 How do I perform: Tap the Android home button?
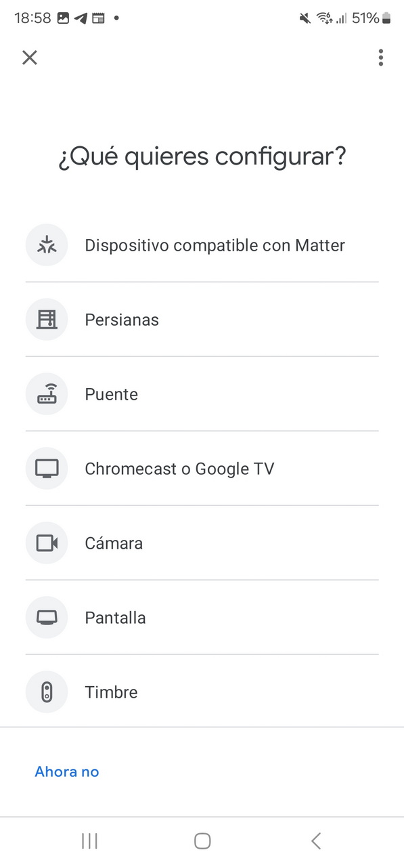[x=202, y=841]
